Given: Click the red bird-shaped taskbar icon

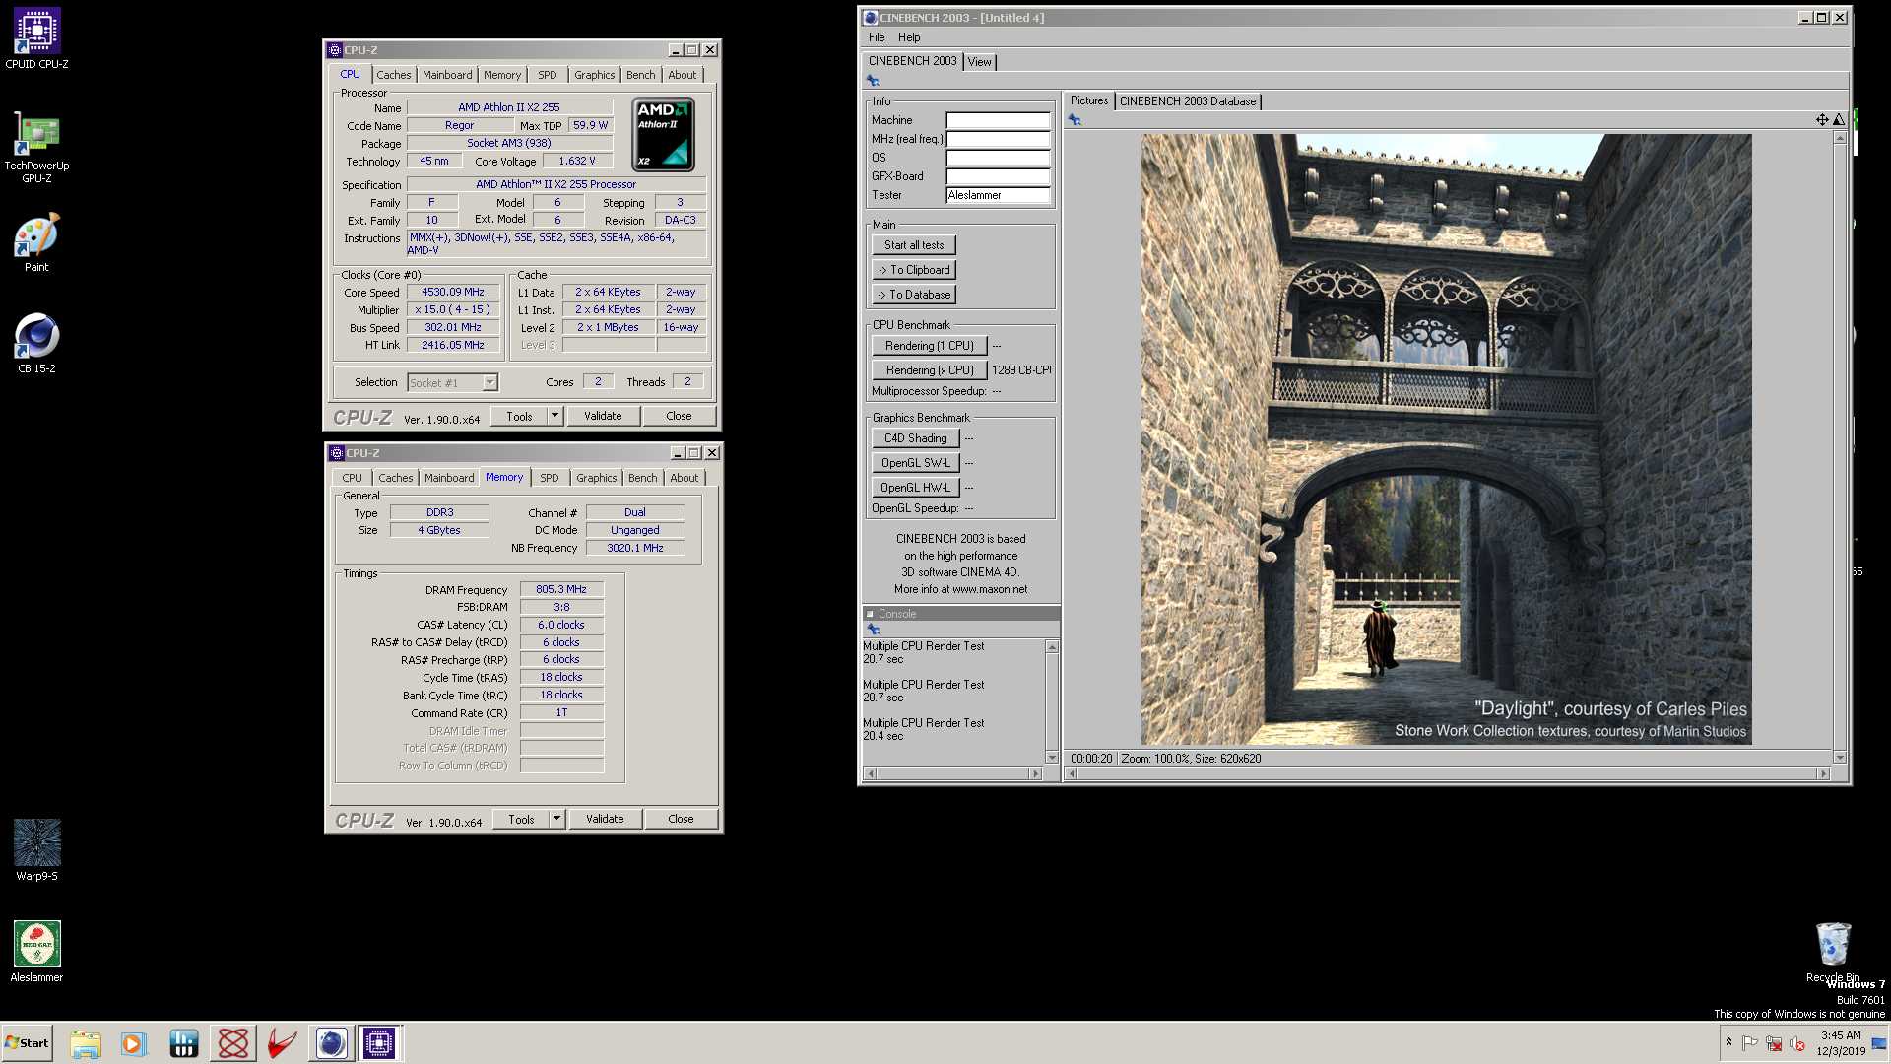Looking at the screenshot, I should 282,1043.
